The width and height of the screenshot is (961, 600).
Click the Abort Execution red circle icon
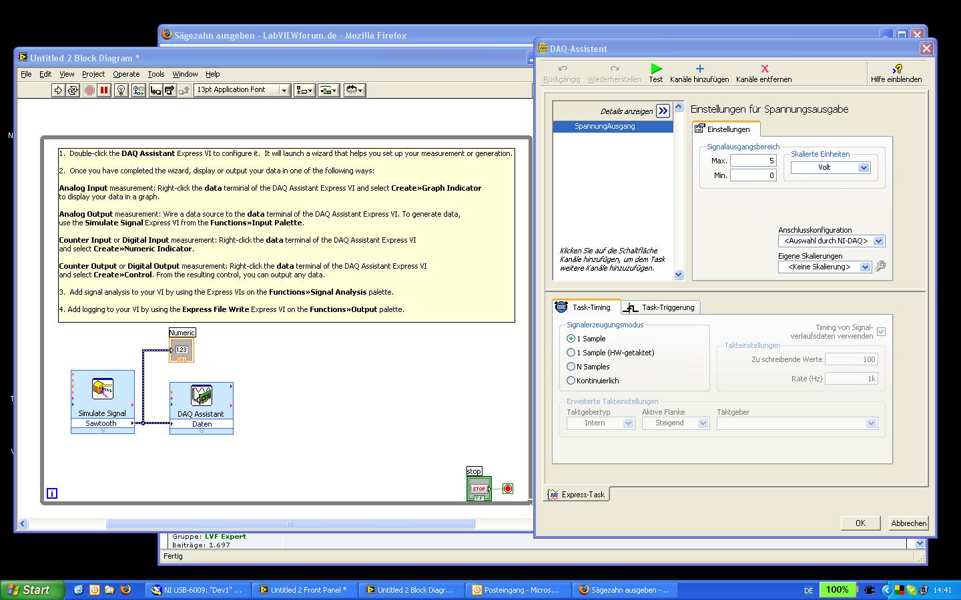(89, 90)
